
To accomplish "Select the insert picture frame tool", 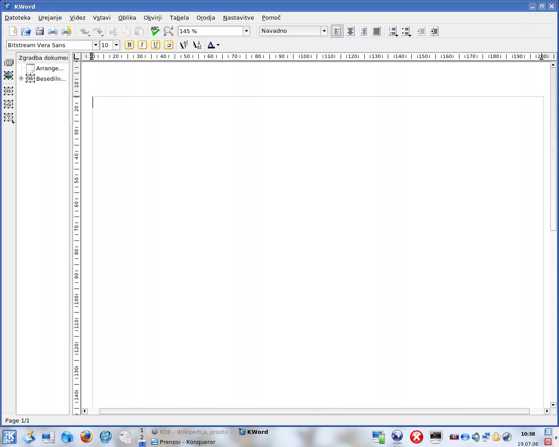I will pos(9,76).
